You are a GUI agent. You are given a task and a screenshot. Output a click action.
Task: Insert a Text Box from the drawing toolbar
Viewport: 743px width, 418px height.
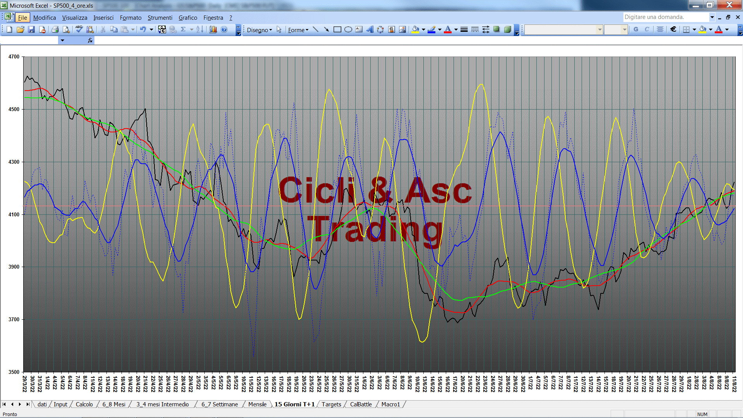pos(359,29)
